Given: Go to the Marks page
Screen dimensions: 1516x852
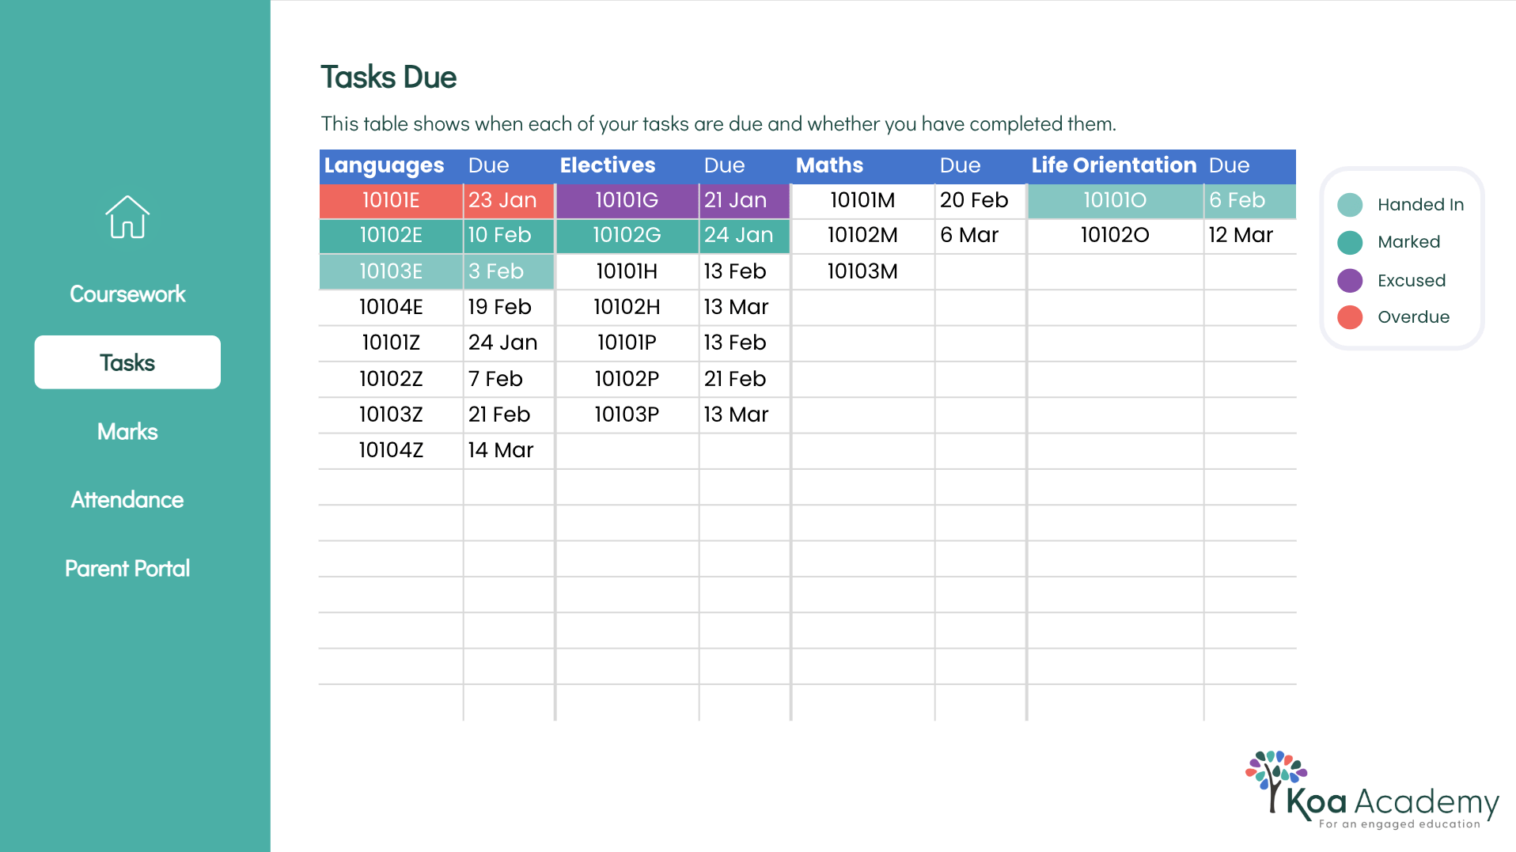Looking at the screenshot, I should click(x=127, y=432).
